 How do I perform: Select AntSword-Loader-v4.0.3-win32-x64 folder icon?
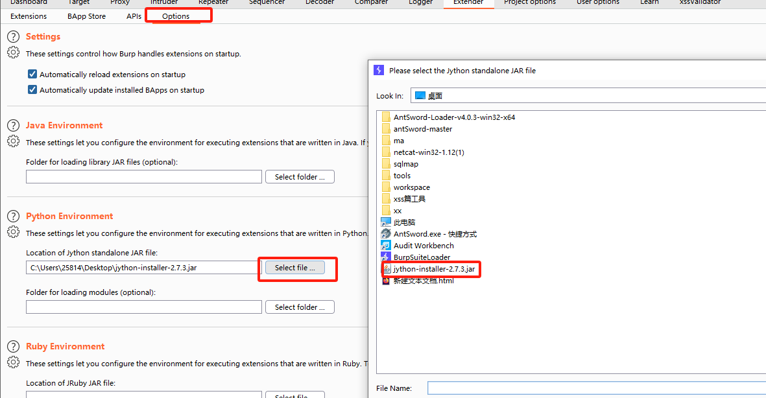click(386, 117)
